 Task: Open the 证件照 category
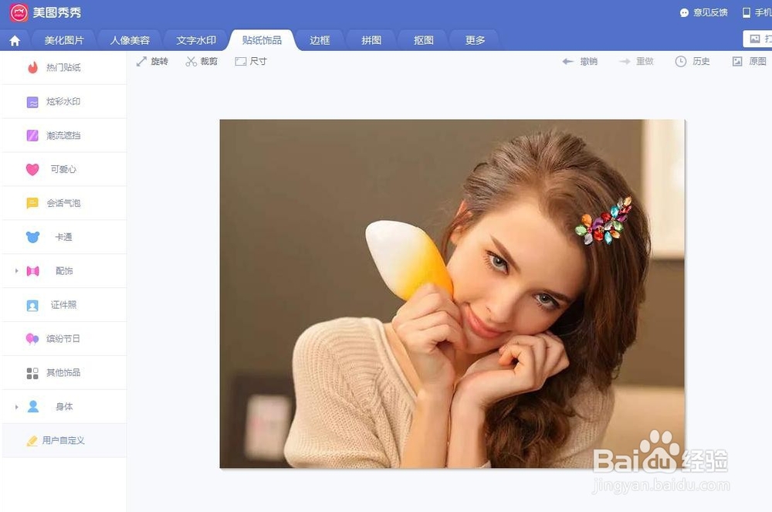[x=64, y=305]
